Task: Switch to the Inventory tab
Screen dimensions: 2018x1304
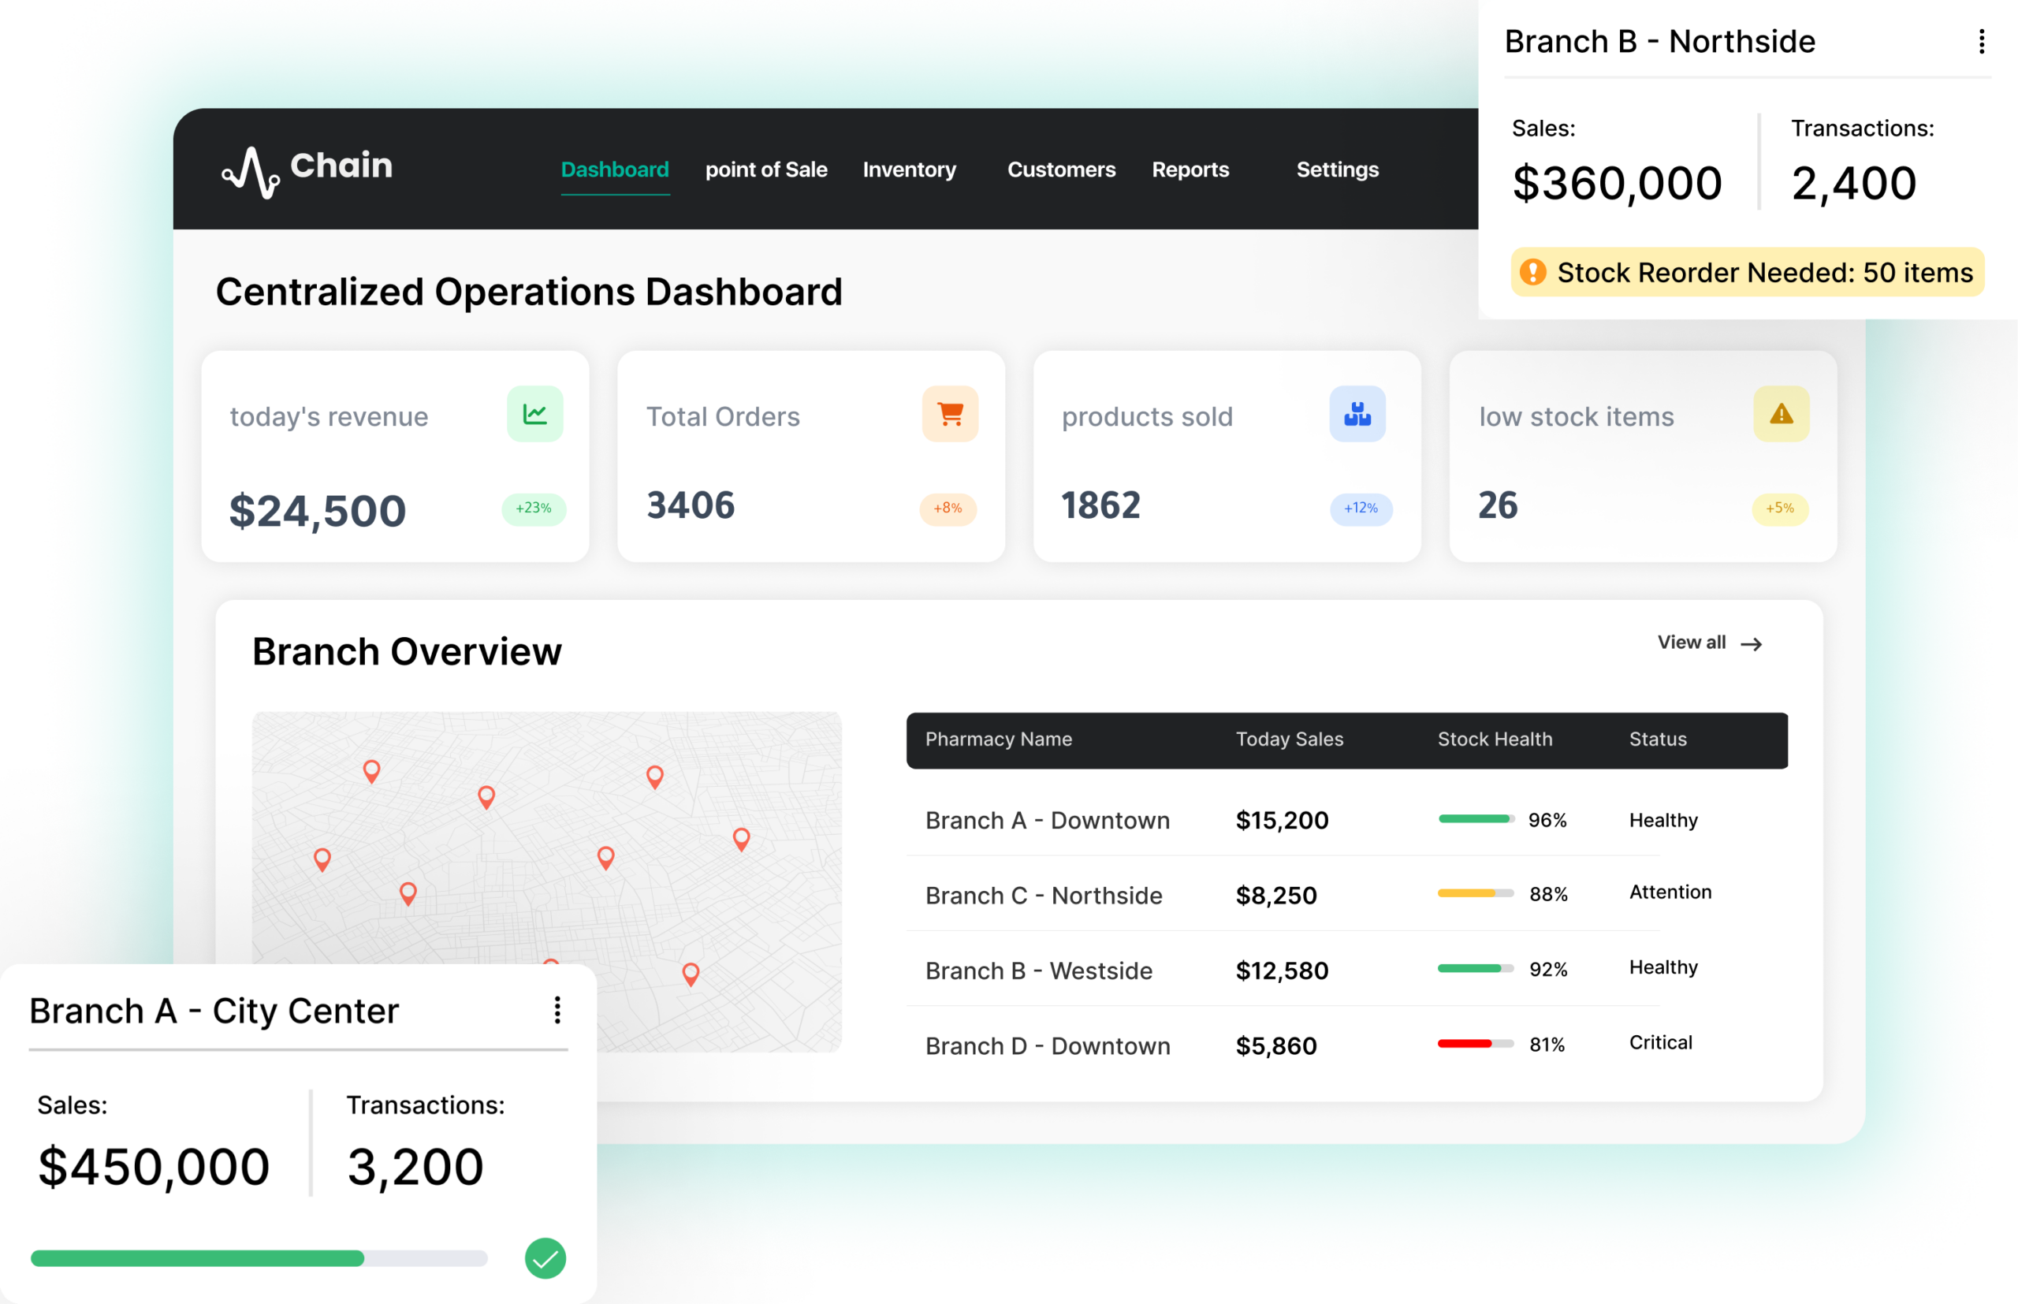Action: pyautogui.click(x=909, y=170)
